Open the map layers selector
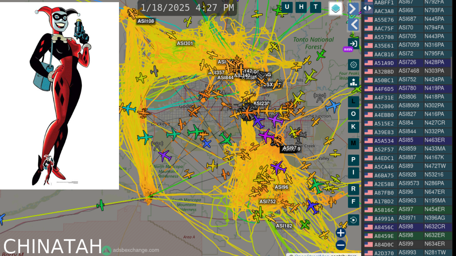 click(336, 9)
